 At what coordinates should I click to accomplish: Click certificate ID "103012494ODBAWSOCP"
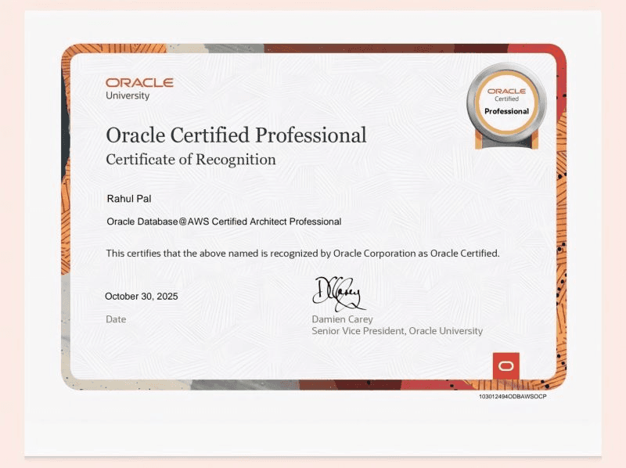tap(513, 397)
